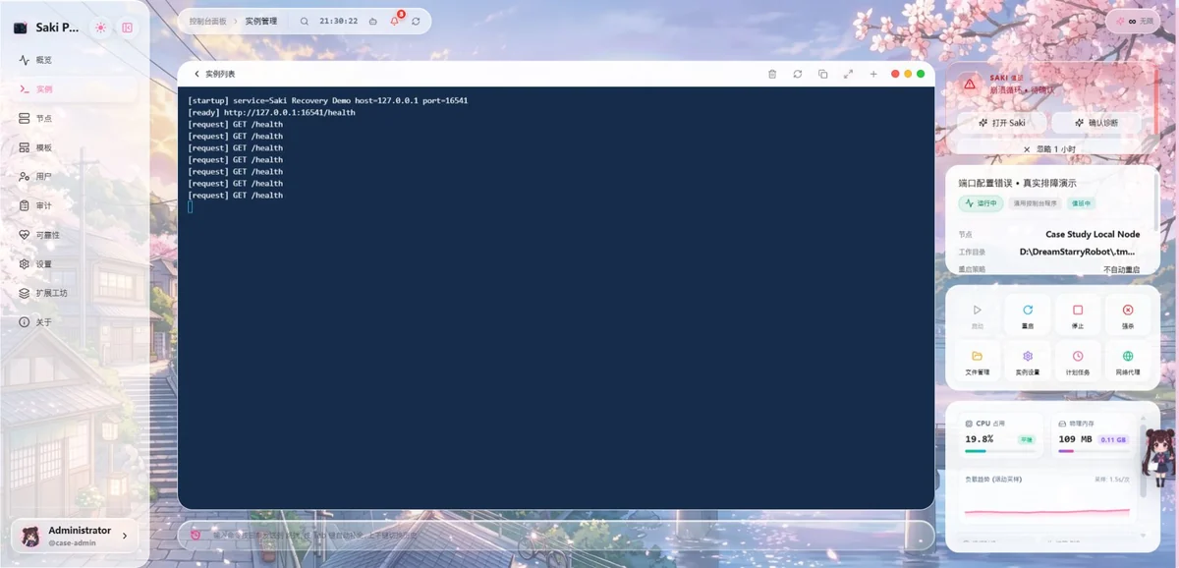This screenshot has width=1179, height=568.
Task: Click the search icon in top bar
Action: click(304, 21)
